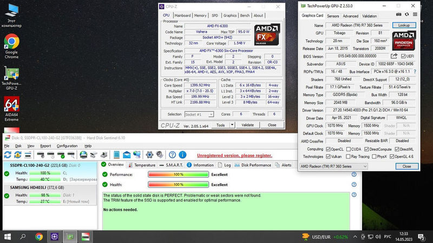
Task: Open settings via the gear icon in Hard Disk Sentinel
Action: pos(149,155)
